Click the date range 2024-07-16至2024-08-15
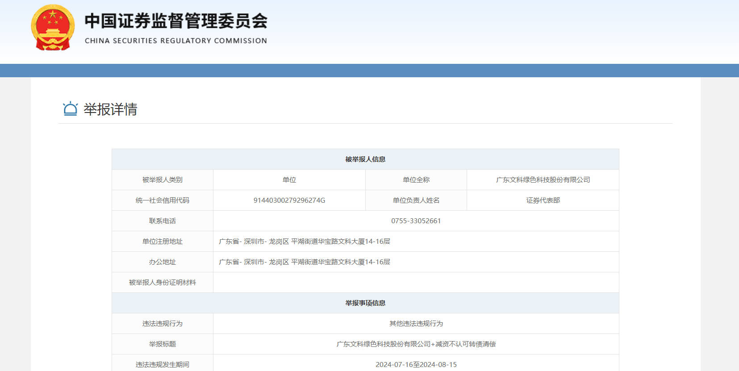The width and height of the screenshot is (739, 371). tap(416, 365)
